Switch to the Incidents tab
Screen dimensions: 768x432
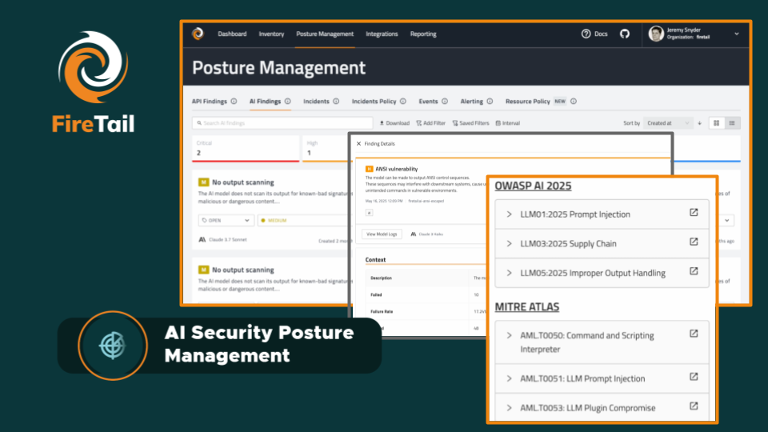pos(316,102)
